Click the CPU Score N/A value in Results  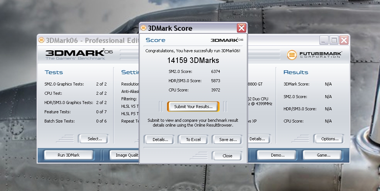point(328,121)
